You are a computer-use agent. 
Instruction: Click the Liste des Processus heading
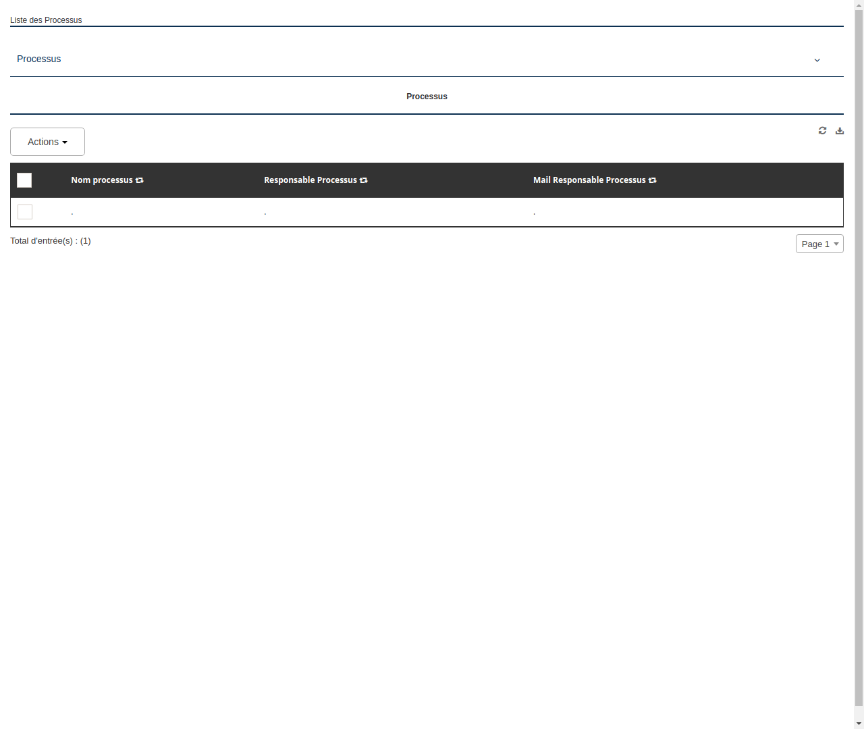pos(46,20)
